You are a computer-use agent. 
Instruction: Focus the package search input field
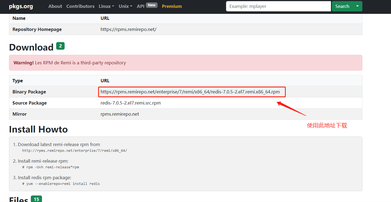tap(278, 6)
